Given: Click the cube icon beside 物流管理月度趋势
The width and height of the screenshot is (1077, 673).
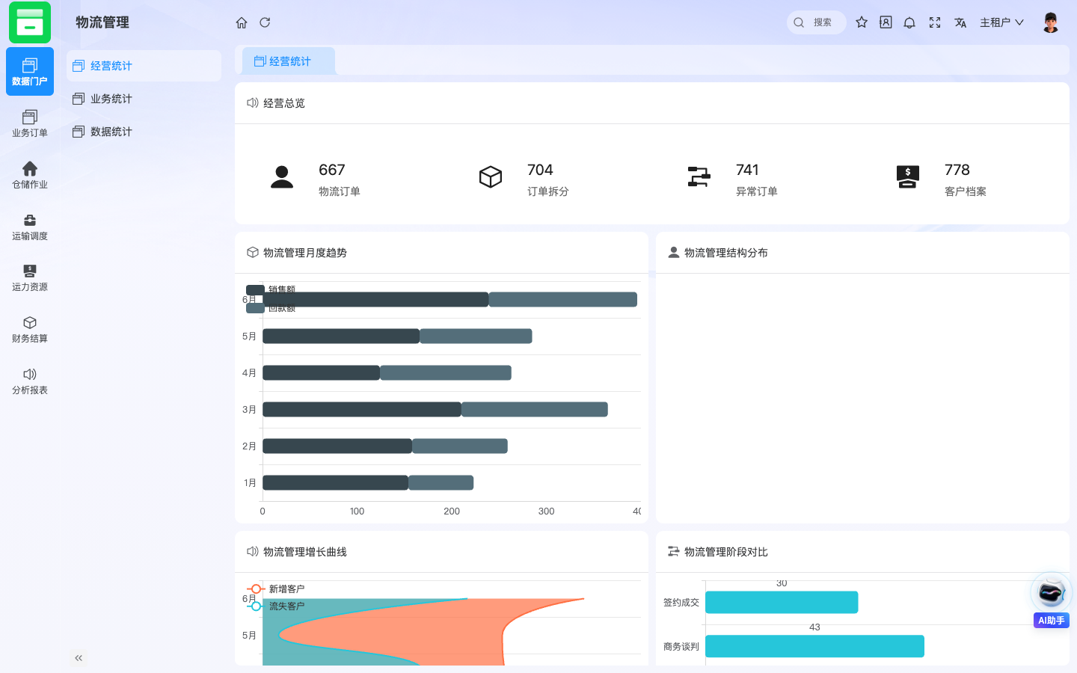Looking at the screenshot, I should [253, 252].
